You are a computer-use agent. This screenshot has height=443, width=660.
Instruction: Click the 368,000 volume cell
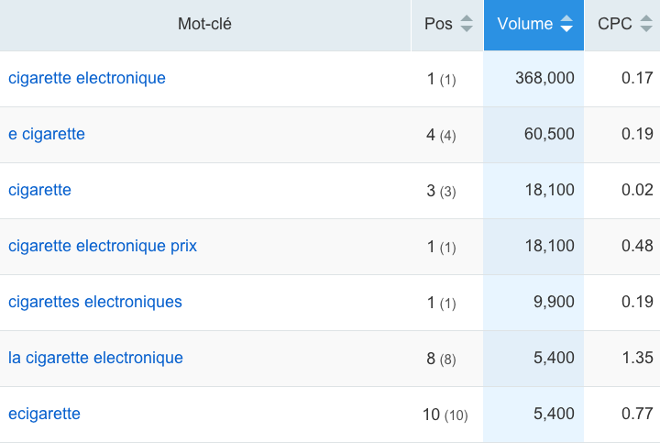click(533, 79)
